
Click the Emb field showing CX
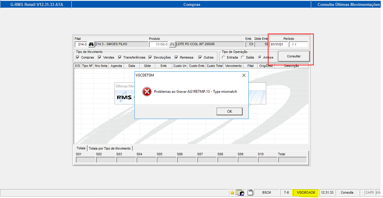click(x=249, y=44)
